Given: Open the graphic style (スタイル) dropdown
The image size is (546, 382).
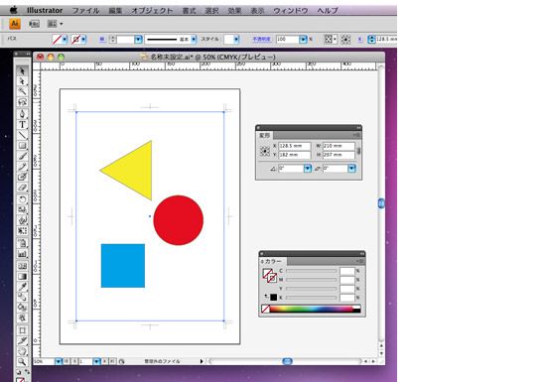Looking at the screenshot, I should tap(236, 40).
